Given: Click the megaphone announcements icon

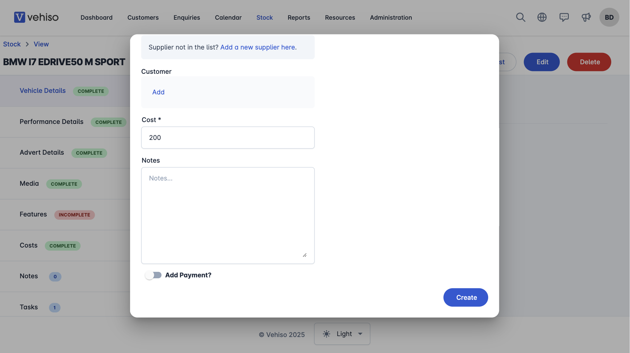Looking at the screenshot, I should [x=586, y=17].
